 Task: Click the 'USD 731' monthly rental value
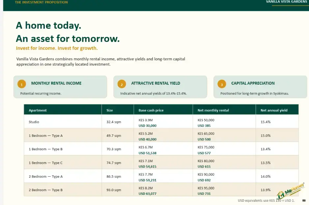(204, 193)
